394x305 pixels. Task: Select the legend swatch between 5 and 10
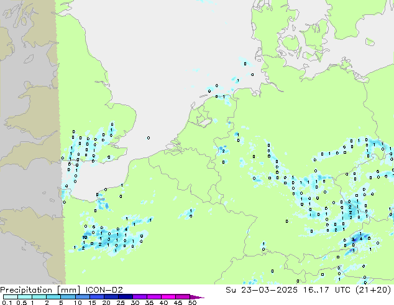pyautogui.click(x=68, y=297)
